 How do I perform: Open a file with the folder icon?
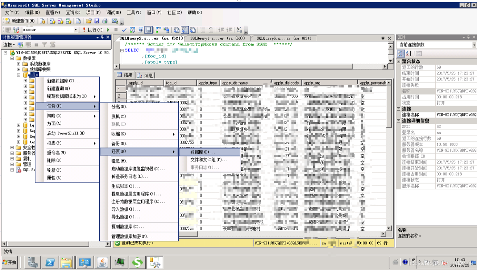[89, 21]
